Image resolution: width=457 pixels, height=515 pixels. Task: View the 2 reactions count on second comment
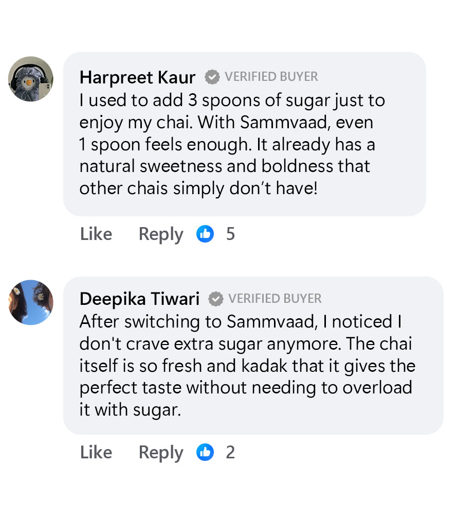point(230,452)
